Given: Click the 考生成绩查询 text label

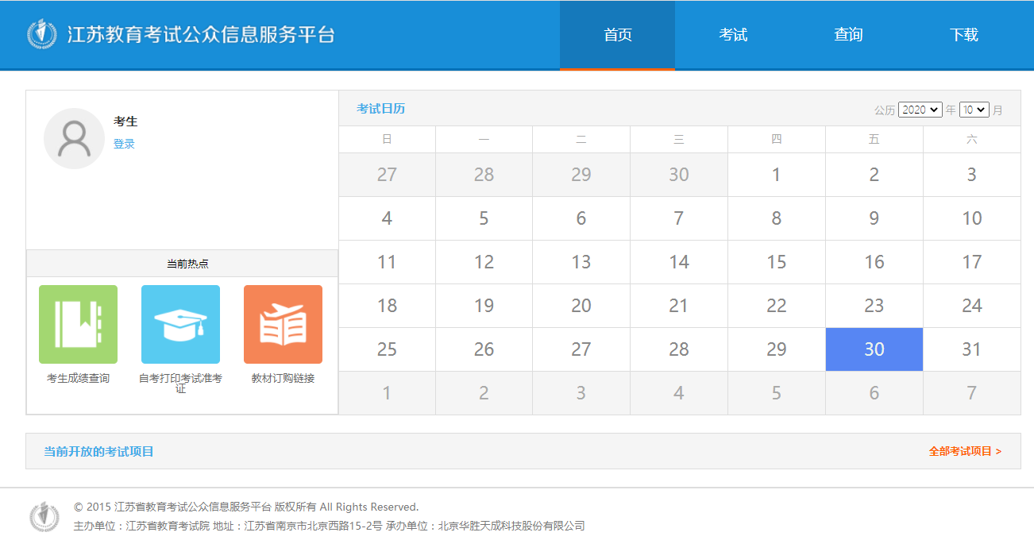Looking at the screenshot, I should 78,379.
